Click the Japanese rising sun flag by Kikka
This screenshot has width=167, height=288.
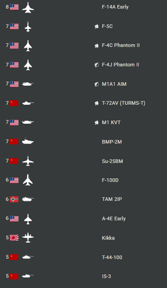point(14,238)
